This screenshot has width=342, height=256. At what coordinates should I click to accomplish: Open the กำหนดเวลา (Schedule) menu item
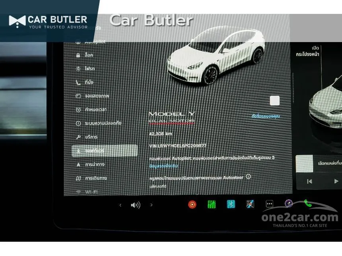coord(91,110)
